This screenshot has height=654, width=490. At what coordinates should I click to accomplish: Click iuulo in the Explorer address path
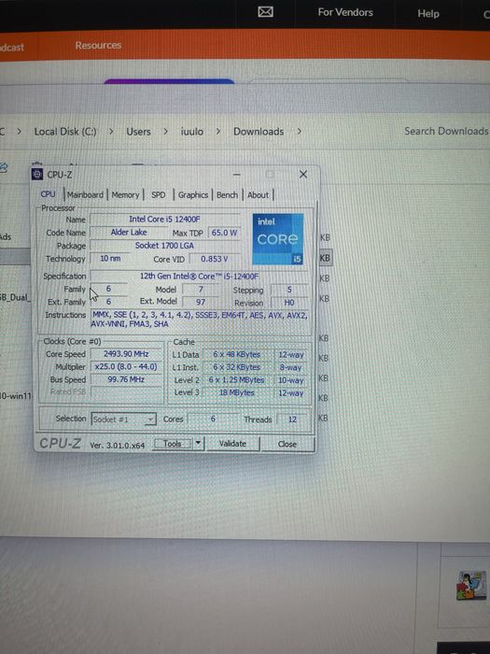tap(192, 132)
